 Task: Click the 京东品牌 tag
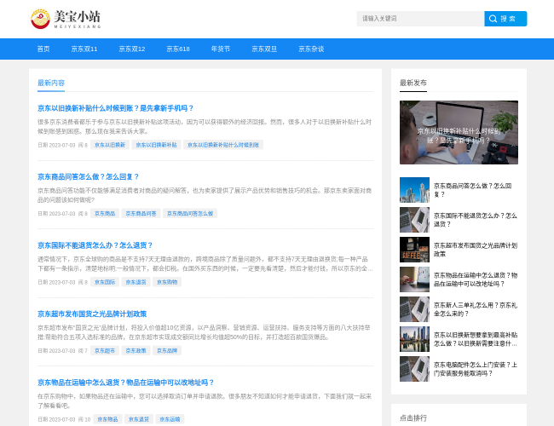click(x=167, y=350)
